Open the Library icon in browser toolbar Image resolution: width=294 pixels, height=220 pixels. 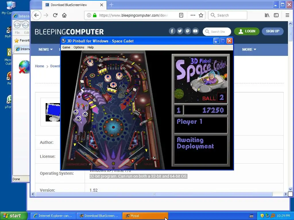point(267,15)
